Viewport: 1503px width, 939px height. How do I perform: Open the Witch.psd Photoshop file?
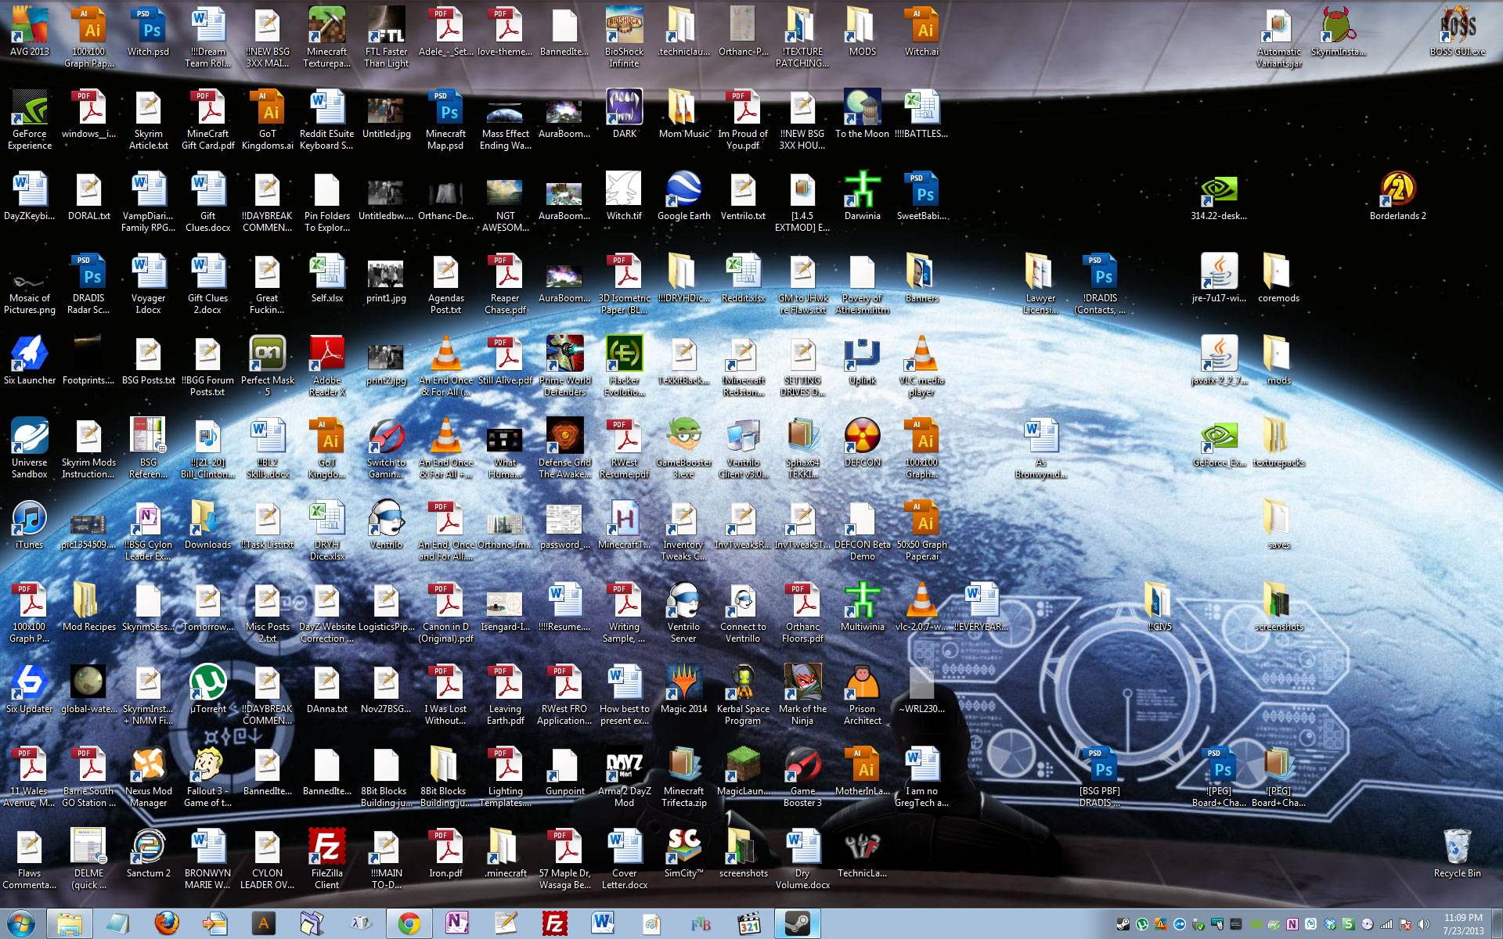[x=148, y=31]
